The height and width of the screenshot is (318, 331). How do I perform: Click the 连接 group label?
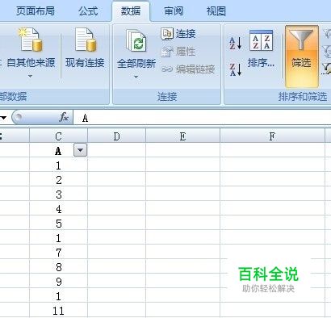pyautogui.click(x=167, y=96)
